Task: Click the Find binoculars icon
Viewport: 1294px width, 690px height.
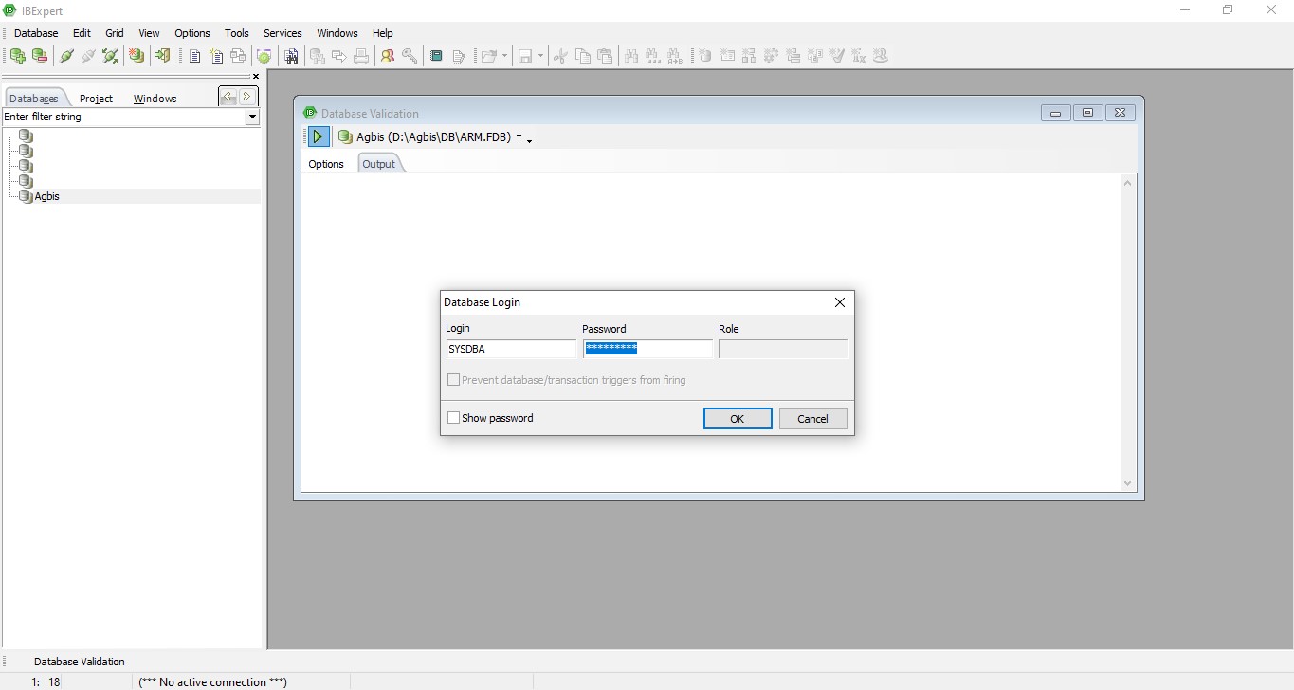Action: coord(631,56)
